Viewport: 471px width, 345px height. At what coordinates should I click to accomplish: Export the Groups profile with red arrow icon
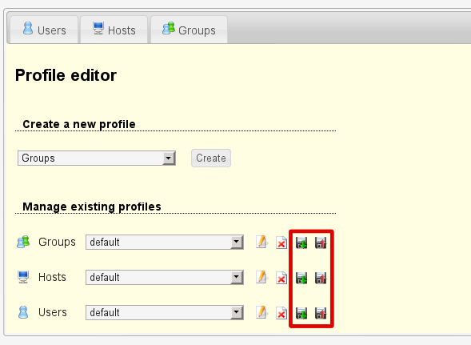321,243
